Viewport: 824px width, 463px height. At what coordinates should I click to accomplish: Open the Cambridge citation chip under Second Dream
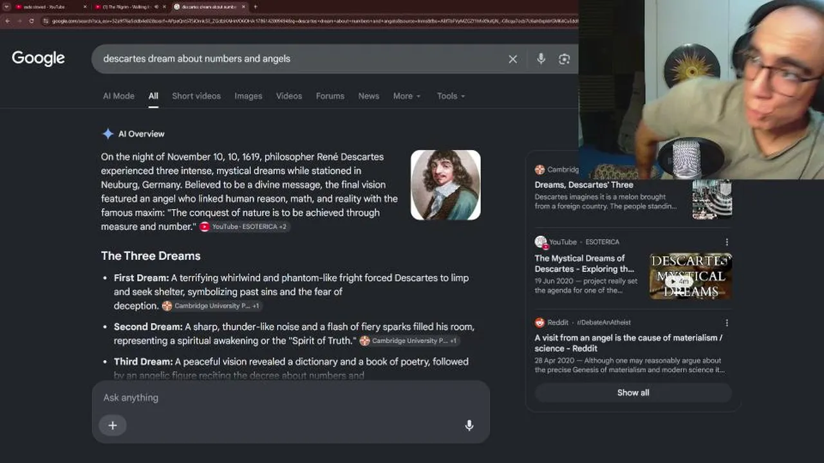tap(409, 341)
